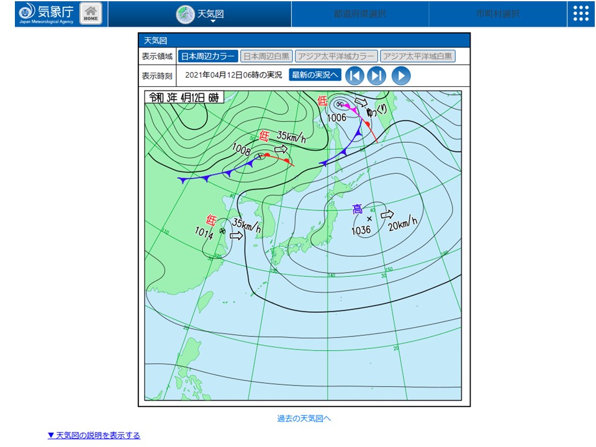Image resolution: width=596 pixels, height=447 pixels.
Task: Click the blue 高 high pressure symbol
Action: tap(357, 209)
